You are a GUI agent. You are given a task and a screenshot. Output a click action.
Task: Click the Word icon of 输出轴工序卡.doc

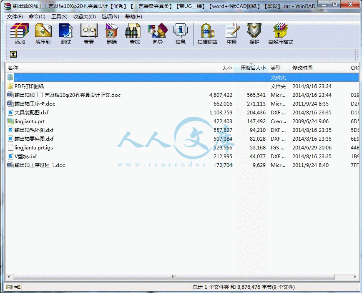10,104
